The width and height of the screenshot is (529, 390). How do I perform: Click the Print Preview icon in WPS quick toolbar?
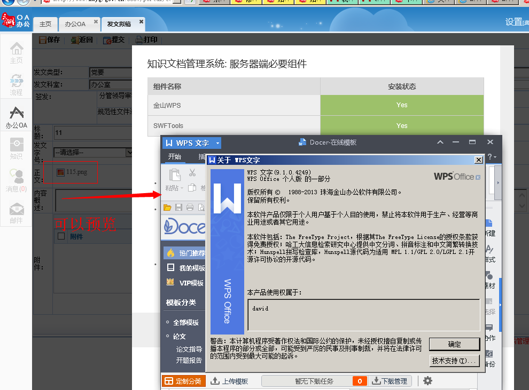coord(201,208)
